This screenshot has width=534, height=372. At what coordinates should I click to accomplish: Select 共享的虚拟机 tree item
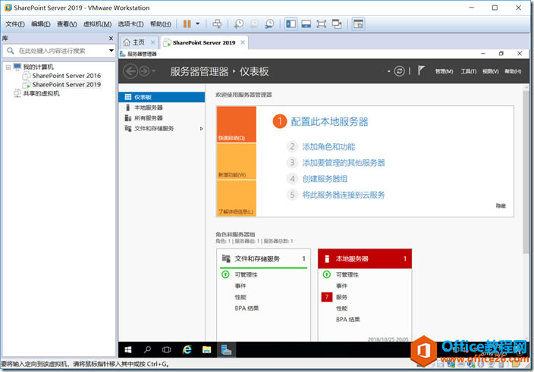(41, 93)
